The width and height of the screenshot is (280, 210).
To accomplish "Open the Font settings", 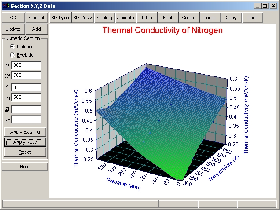I will pyautogui.click(x=168, y=18).
